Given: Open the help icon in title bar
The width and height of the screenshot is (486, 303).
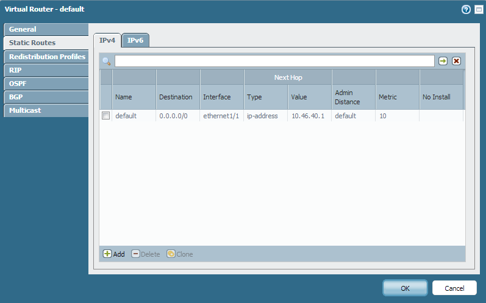Looking at the screenshot, I should (x=466, y=10).
